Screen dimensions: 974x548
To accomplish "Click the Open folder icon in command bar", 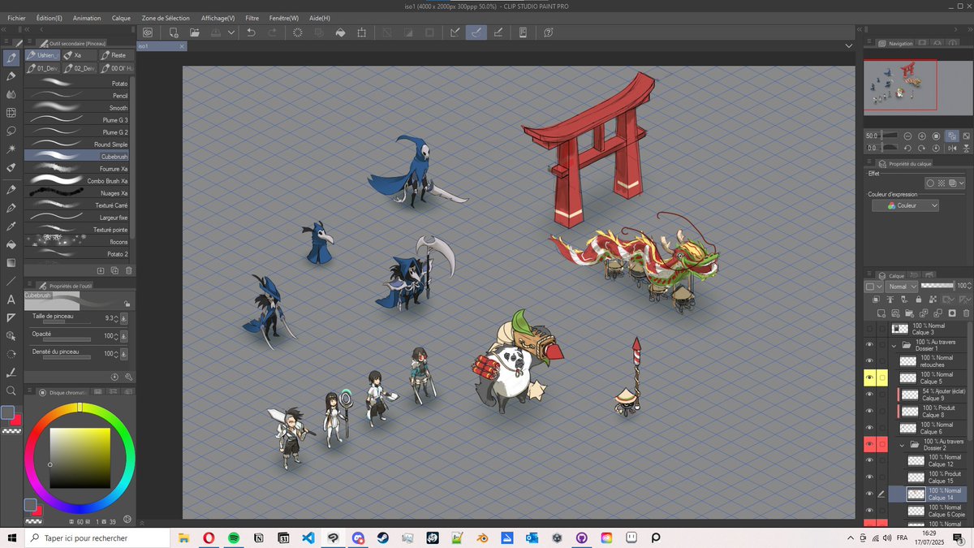I will [195, 32].
